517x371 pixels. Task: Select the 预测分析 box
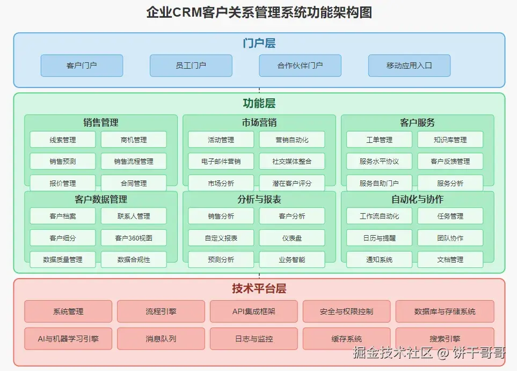221,259
